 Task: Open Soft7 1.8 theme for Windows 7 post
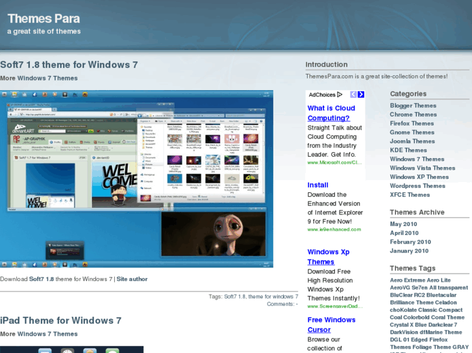pos(69,65)
